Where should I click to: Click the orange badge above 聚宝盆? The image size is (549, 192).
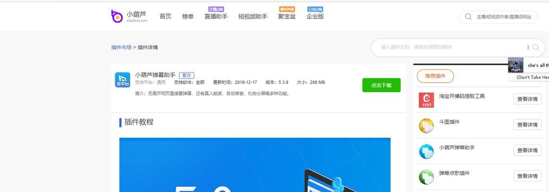tap(287, 9)
